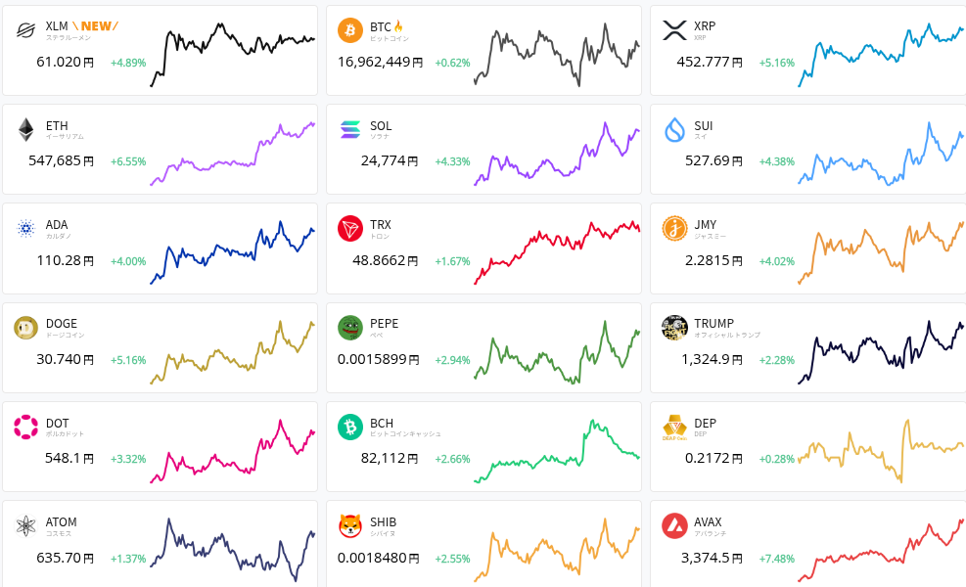Screen dimensions: 966x587
Task: Click the green PEPE frog icon
Action: [x=350, y=328]
